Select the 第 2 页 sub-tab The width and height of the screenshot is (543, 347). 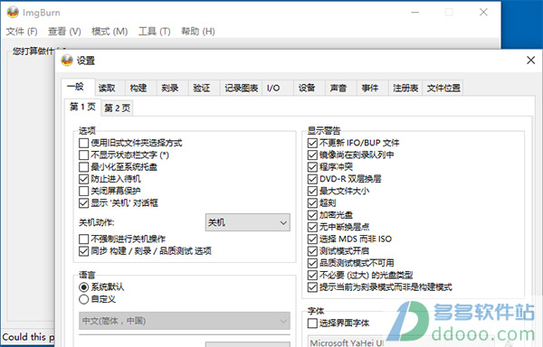(x=117, y=108)
